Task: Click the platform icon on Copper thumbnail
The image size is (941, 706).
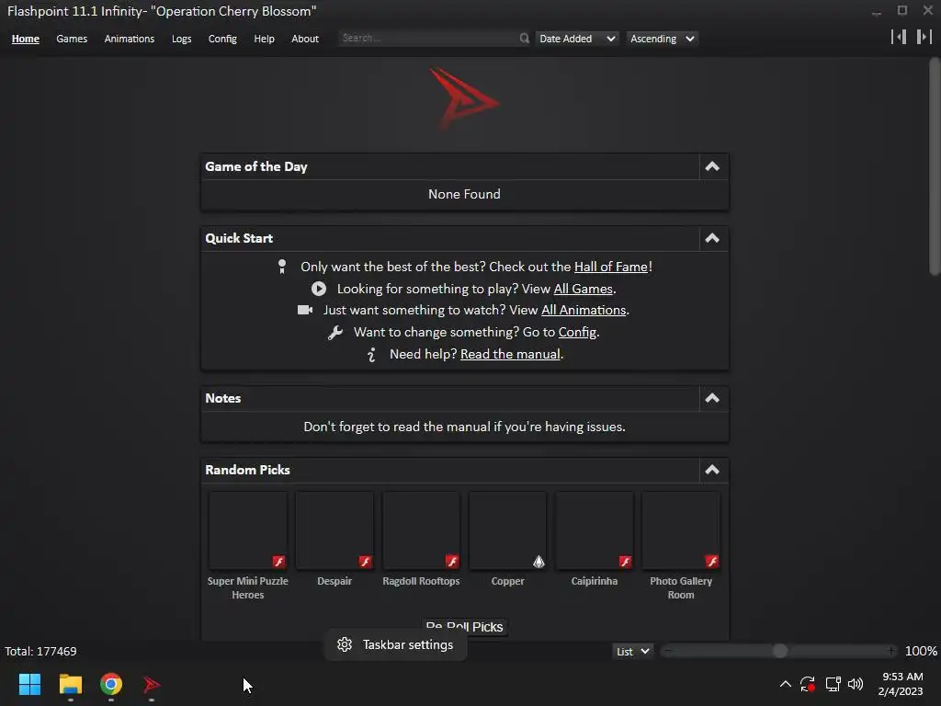Action: 539,562
